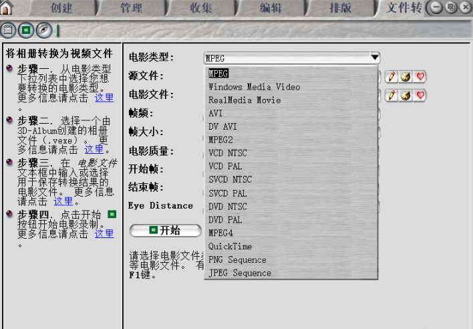The width and height of the screenshot is (473, 329).
Task: Click the 电影质量 label
Action: (x=151, y=150)
